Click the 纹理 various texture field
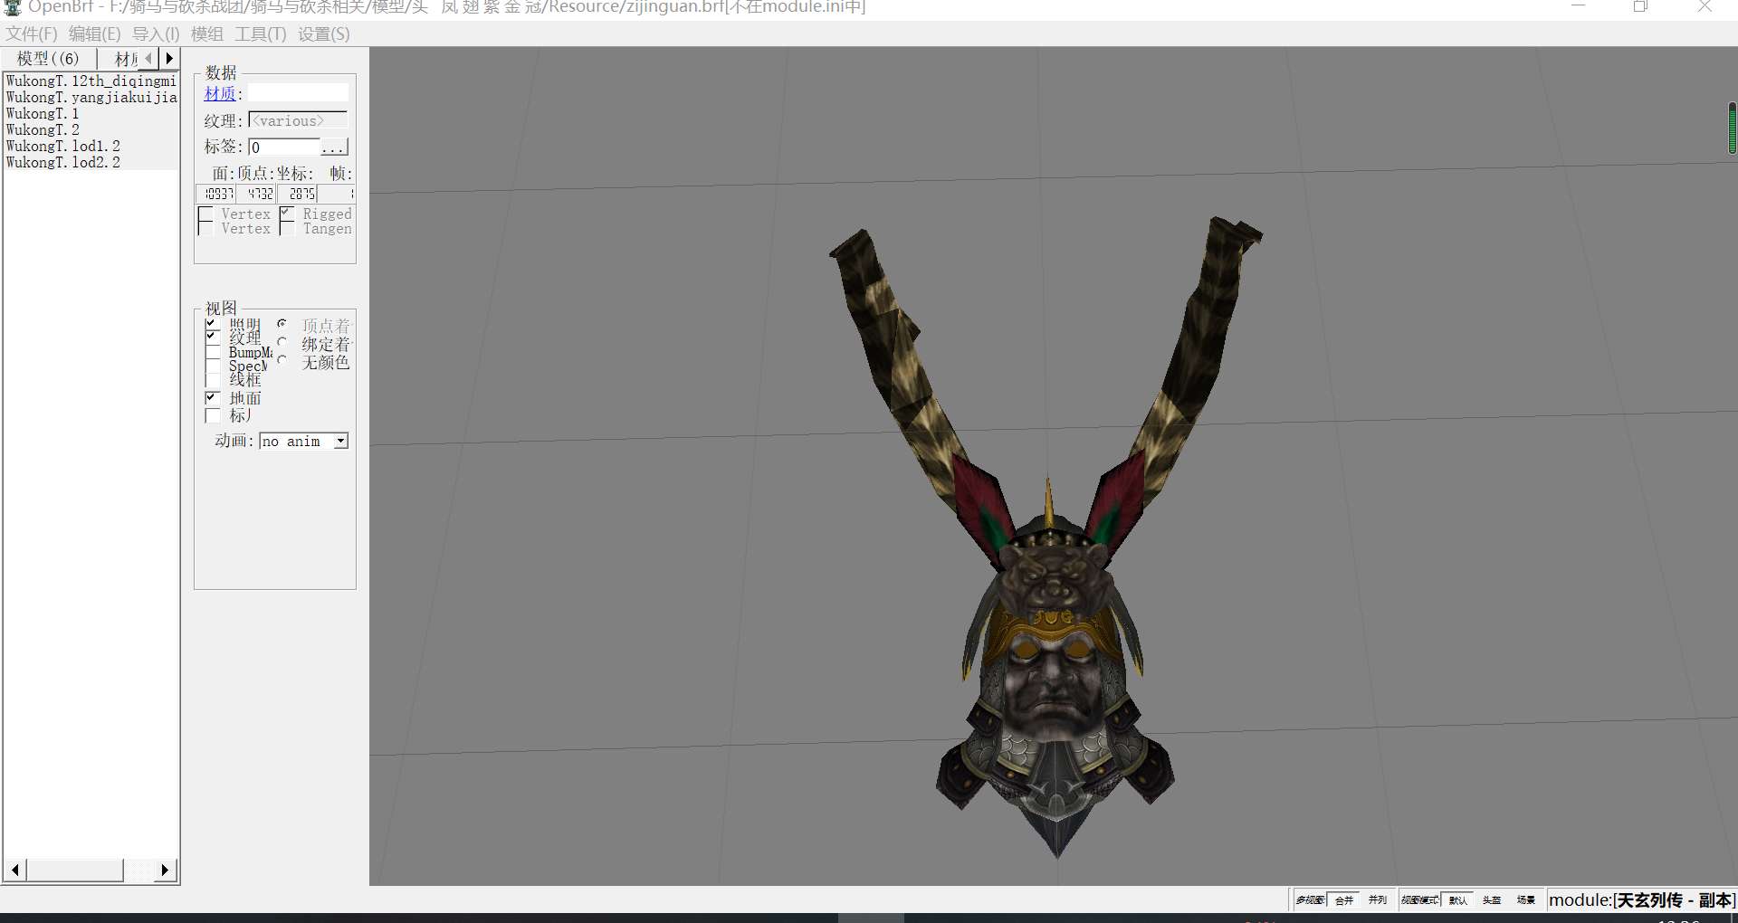Viewport: 1738px width, 923px height. tap(298, 120)
